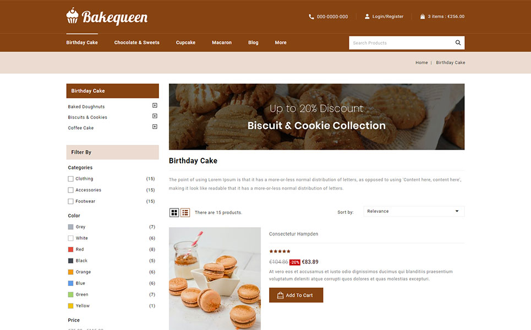
Task: Select the Red color swatch filter
Action: (x=70, y=250)
